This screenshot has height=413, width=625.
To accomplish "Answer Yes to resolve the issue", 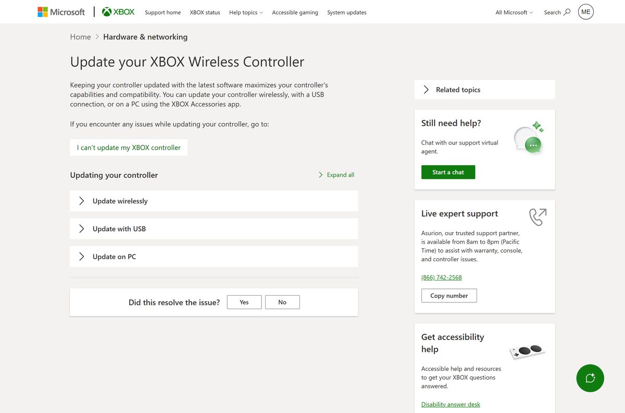I will click(244, 302).
